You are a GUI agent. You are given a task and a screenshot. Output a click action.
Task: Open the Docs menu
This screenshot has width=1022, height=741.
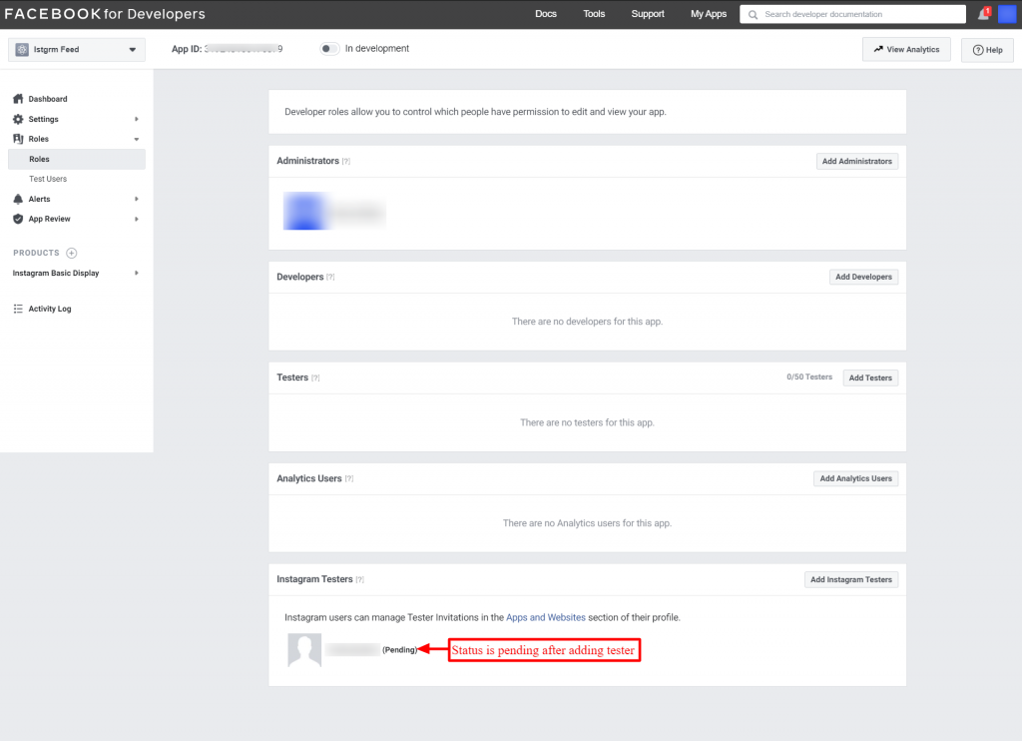(546, 14)
